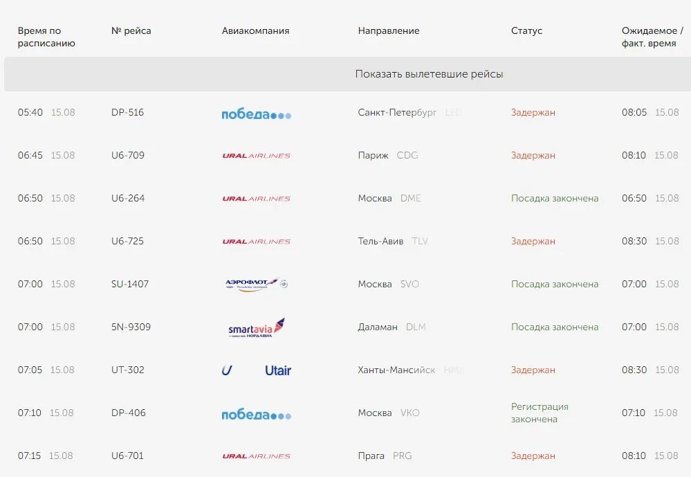Click Ural Airlines logo for flight U6-709
691x477 pixels.
coord(256,156)
